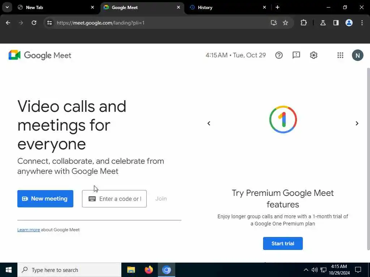The height and width of the screenshot is (277, 370).
Task: Open the Chrome extensions puzzle icon
Action: pyautogui.click(x=304, y=23)
